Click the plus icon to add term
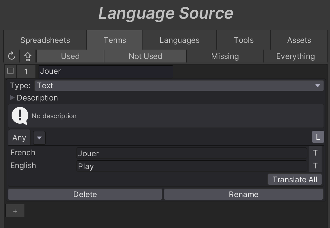330x228 pixels. pyautogui.click(x=15, y=211)
